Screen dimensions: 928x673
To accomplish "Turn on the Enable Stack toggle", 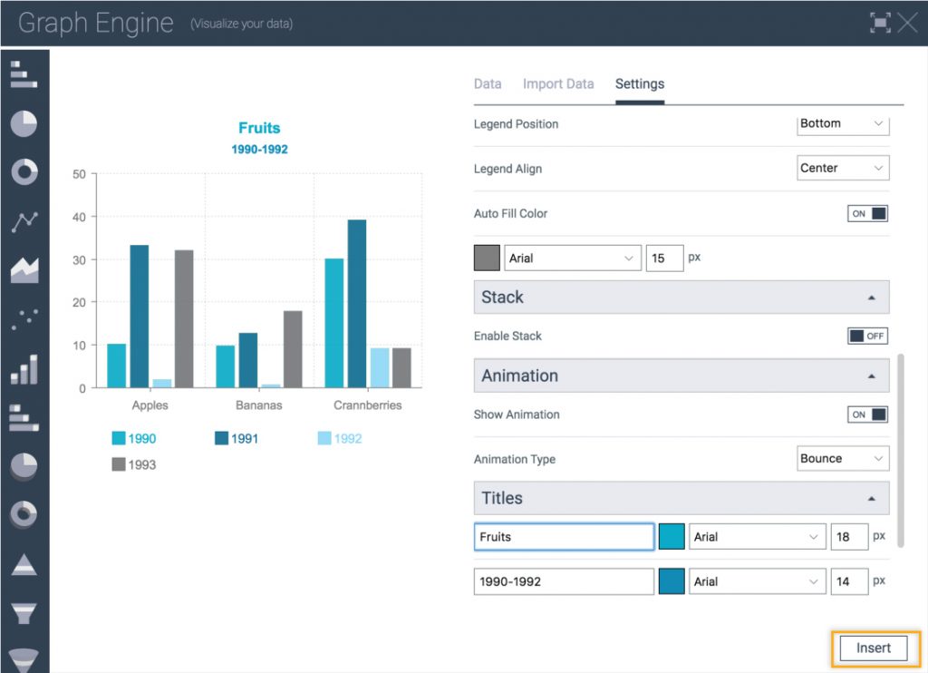I will (867, 336).
